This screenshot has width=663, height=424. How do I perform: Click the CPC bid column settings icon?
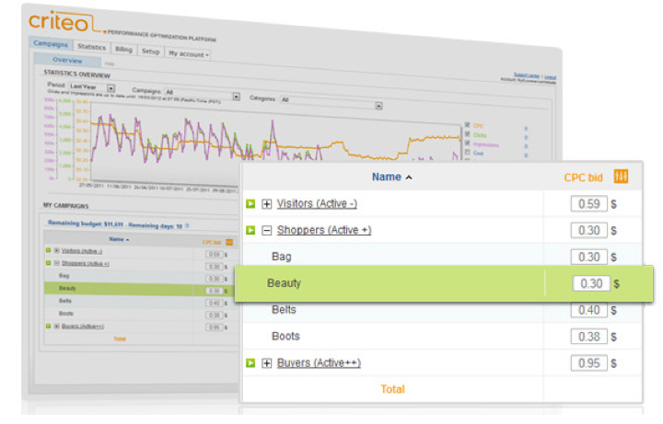click(621, 177)
